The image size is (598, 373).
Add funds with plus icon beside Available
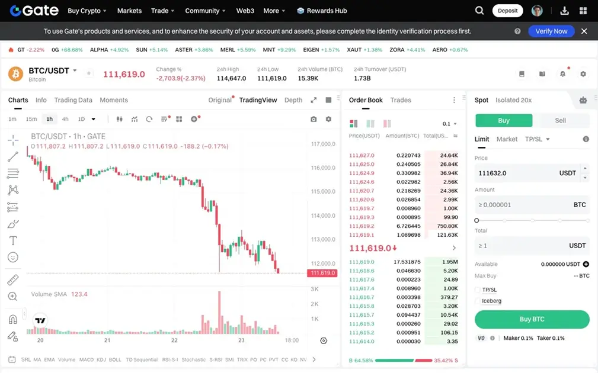pyautogui.click(x=586, y=264)
